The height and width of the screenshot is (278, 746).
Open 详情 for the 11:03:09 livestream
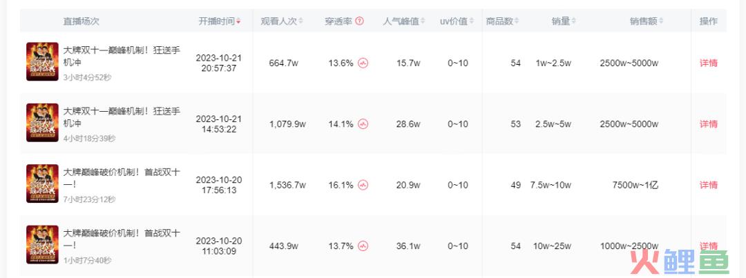point(709,246)
